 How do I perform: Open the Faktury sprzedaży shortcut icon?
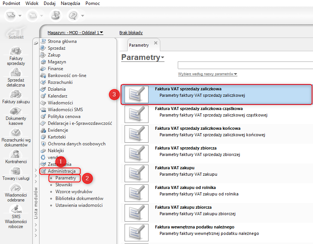pos(16,51)
